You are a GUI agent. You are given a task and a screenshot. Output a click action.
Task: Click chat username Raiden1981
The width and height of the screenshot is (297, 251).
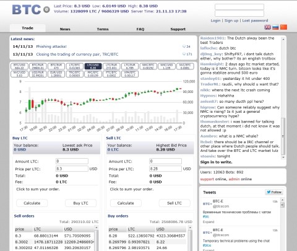pos(212,38)
